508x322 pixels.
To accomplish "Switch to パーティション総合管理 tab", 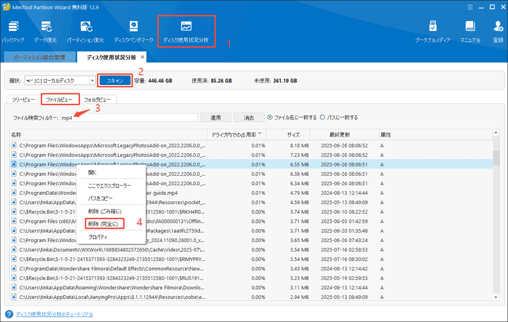I will coord(39,57).
